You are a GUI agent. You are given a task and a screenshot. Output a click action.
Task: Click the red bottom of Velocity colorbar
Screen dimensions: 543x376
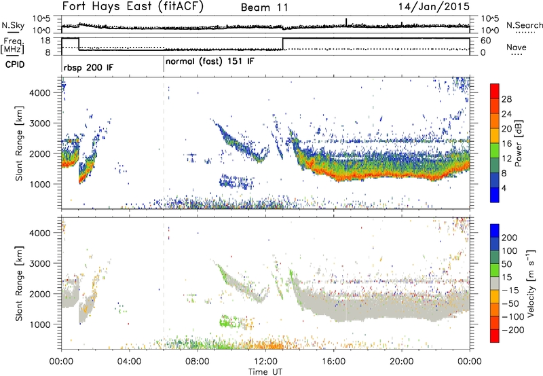(x=495, y=336)
